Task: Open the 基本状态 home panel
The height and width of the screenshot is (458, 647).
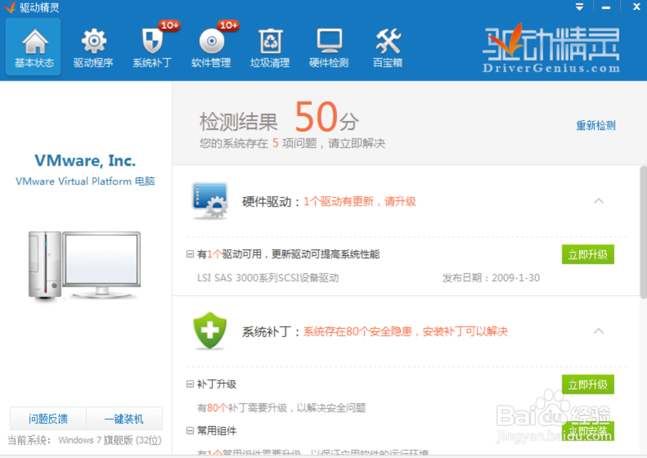Action: (x=32, y=47)
